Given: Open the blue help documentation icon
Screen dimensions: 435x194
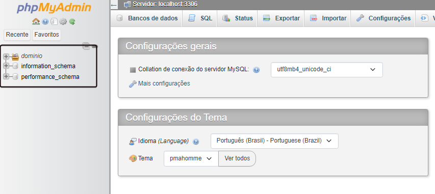Looking at the screenshot, I should tap(45, 21).
